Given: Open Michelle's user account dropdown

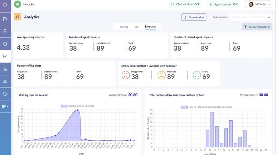Looking at the screenshot, I should (x=260, y=4).
